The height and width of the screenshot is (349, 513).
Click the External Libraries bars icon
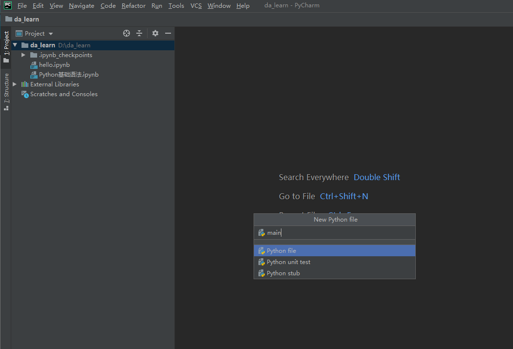pyautogui.click(x=25, y=84)
